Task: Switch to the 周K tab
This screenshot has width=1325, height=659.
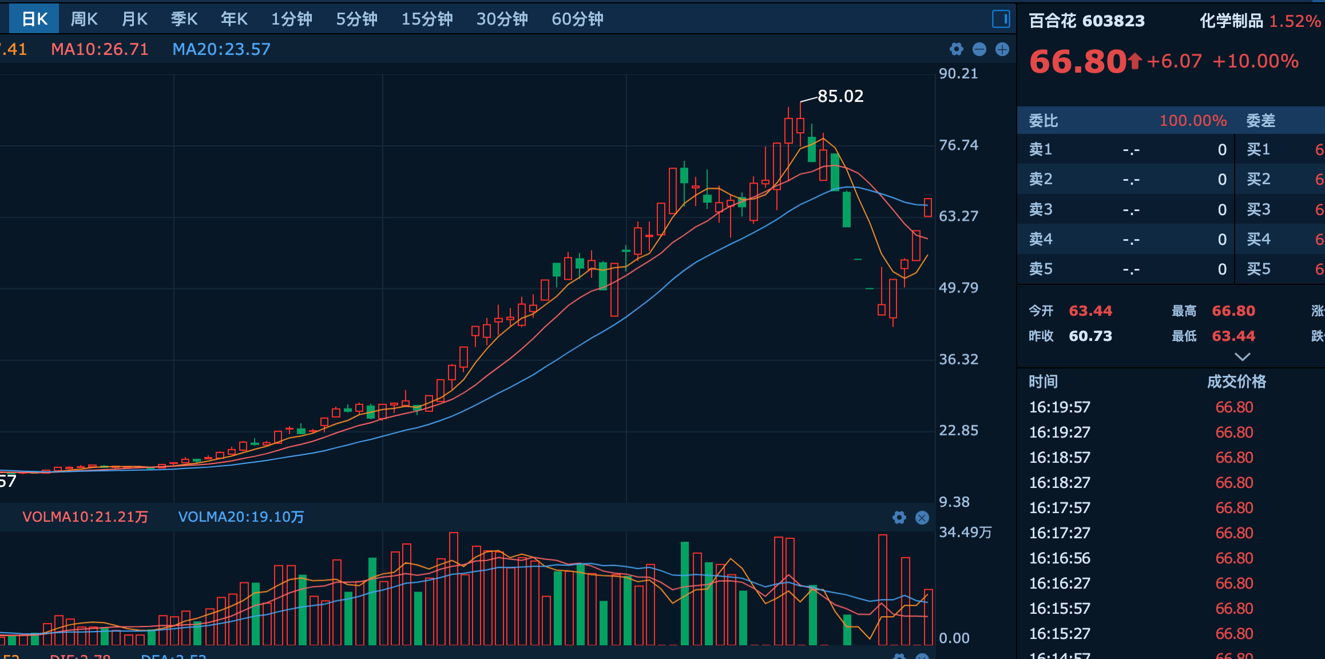Action: [84, 19]
